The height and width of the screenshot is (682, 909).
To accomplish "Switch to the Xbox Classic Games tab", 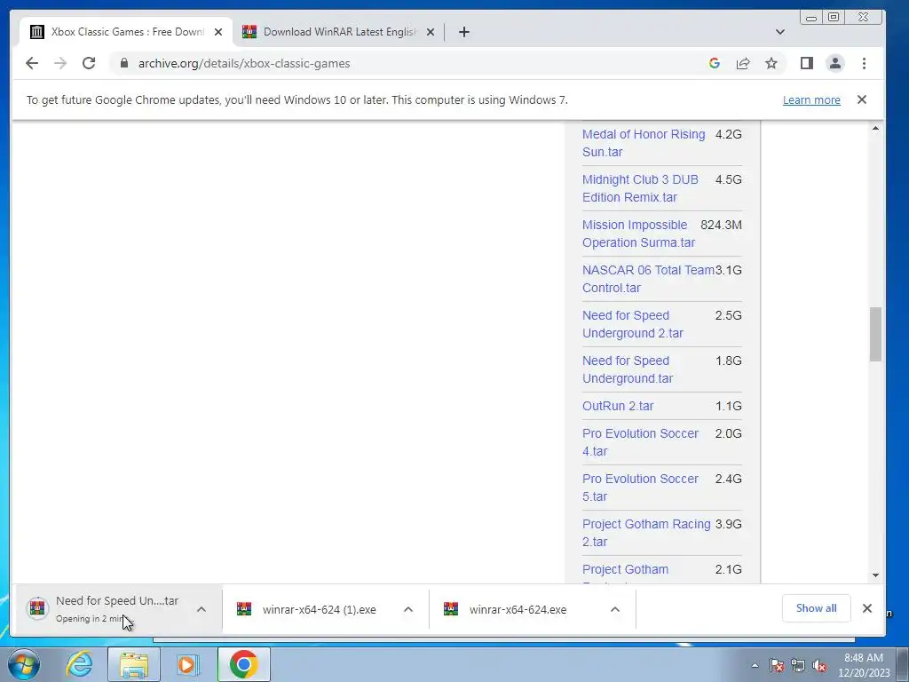I will coord(126,32).
